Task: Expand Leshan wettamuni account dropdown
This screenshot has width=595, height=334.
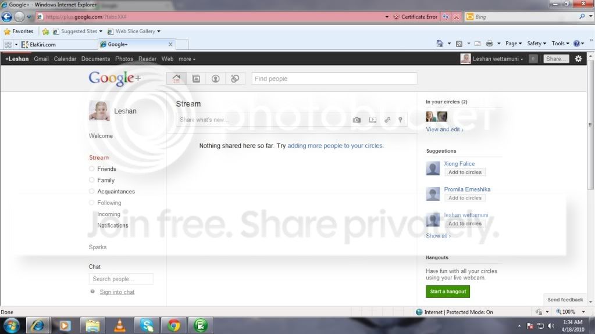Action: point(498,59)
